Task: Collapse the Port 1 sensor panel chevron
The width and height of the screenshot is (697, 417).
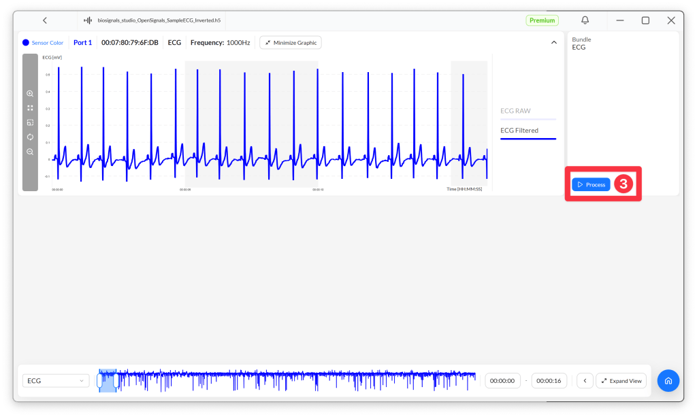Action: (x=554, y=43)
